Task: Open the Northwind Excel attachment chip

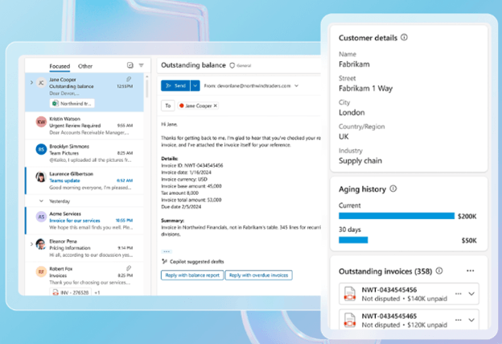Action: pos(72,103)
